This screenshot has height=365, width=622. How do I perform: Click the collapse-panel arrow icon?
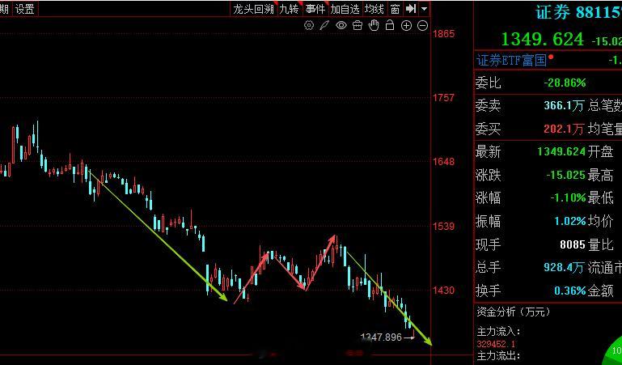(x=411, y=8)
